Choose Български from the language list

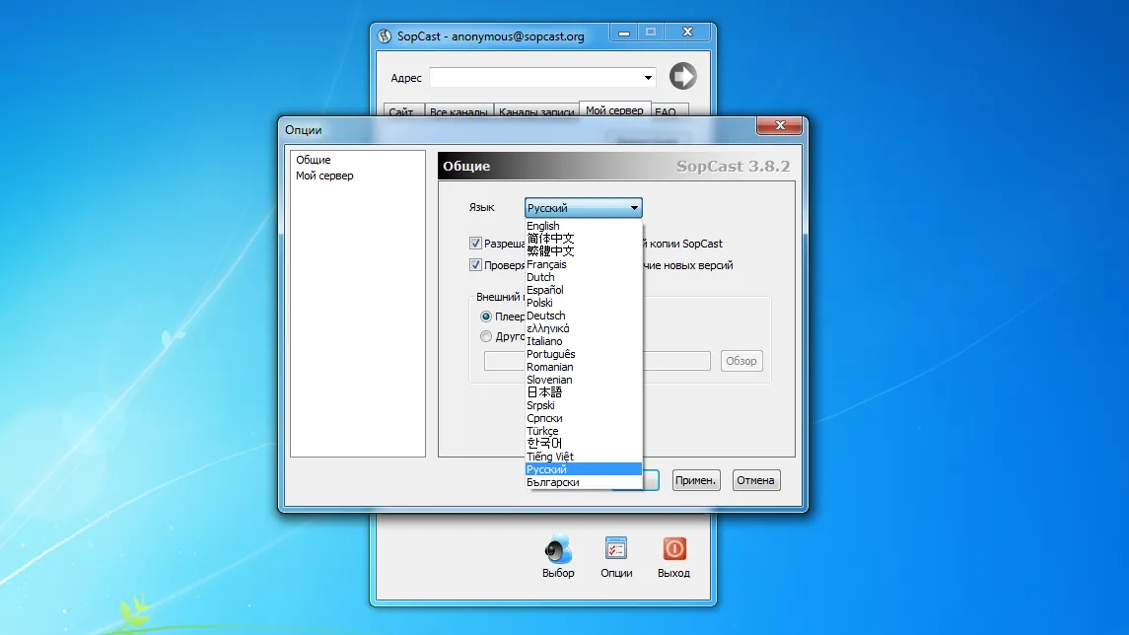coord(584,482)
